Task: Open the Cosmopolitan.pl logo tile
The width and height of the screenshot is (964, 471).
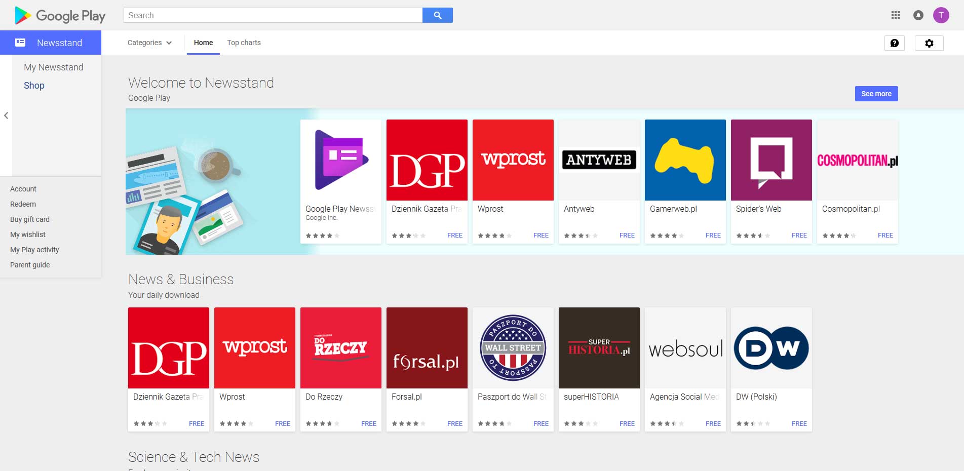Action: [x=858, y=160]
